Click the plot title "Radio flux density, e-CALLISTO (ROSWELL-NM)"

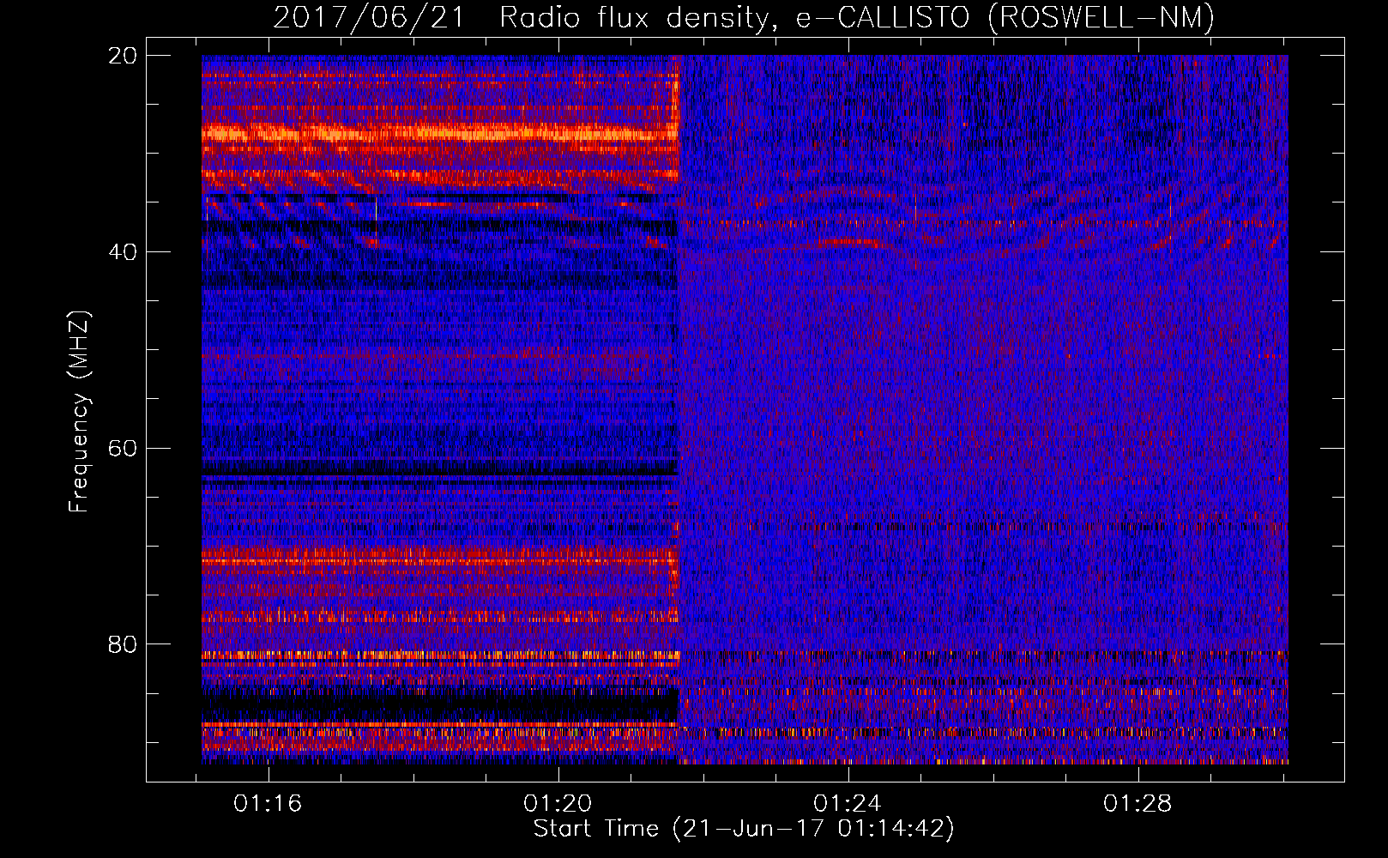coord(857,17)
